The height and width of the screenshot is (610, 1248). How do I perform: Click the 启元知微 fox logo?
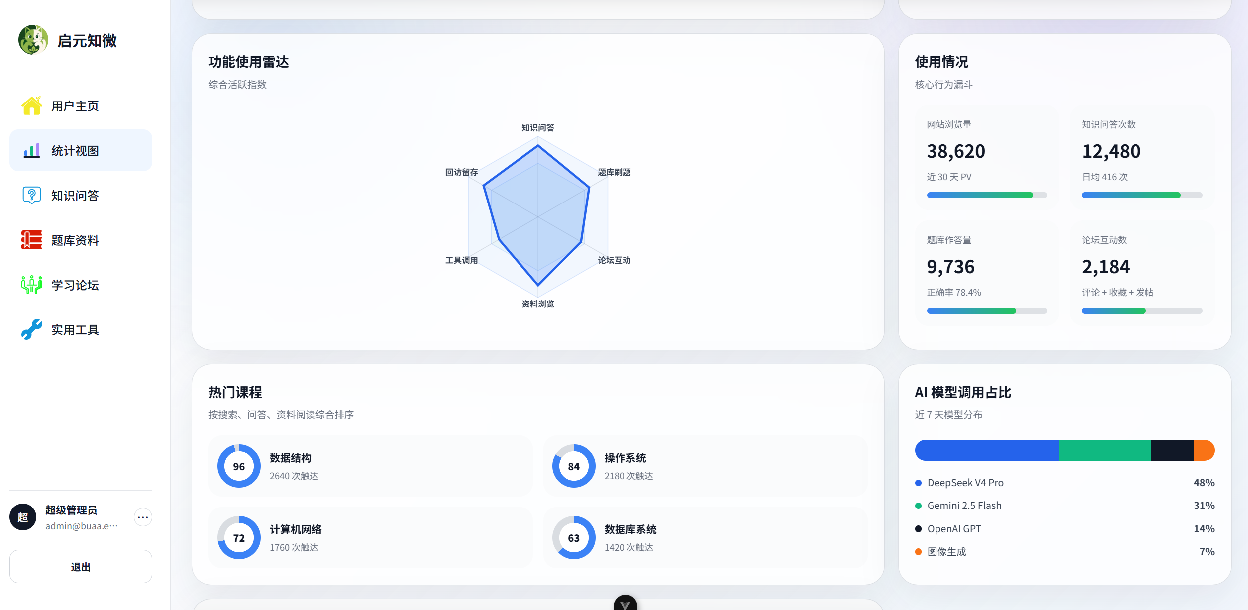33,40
